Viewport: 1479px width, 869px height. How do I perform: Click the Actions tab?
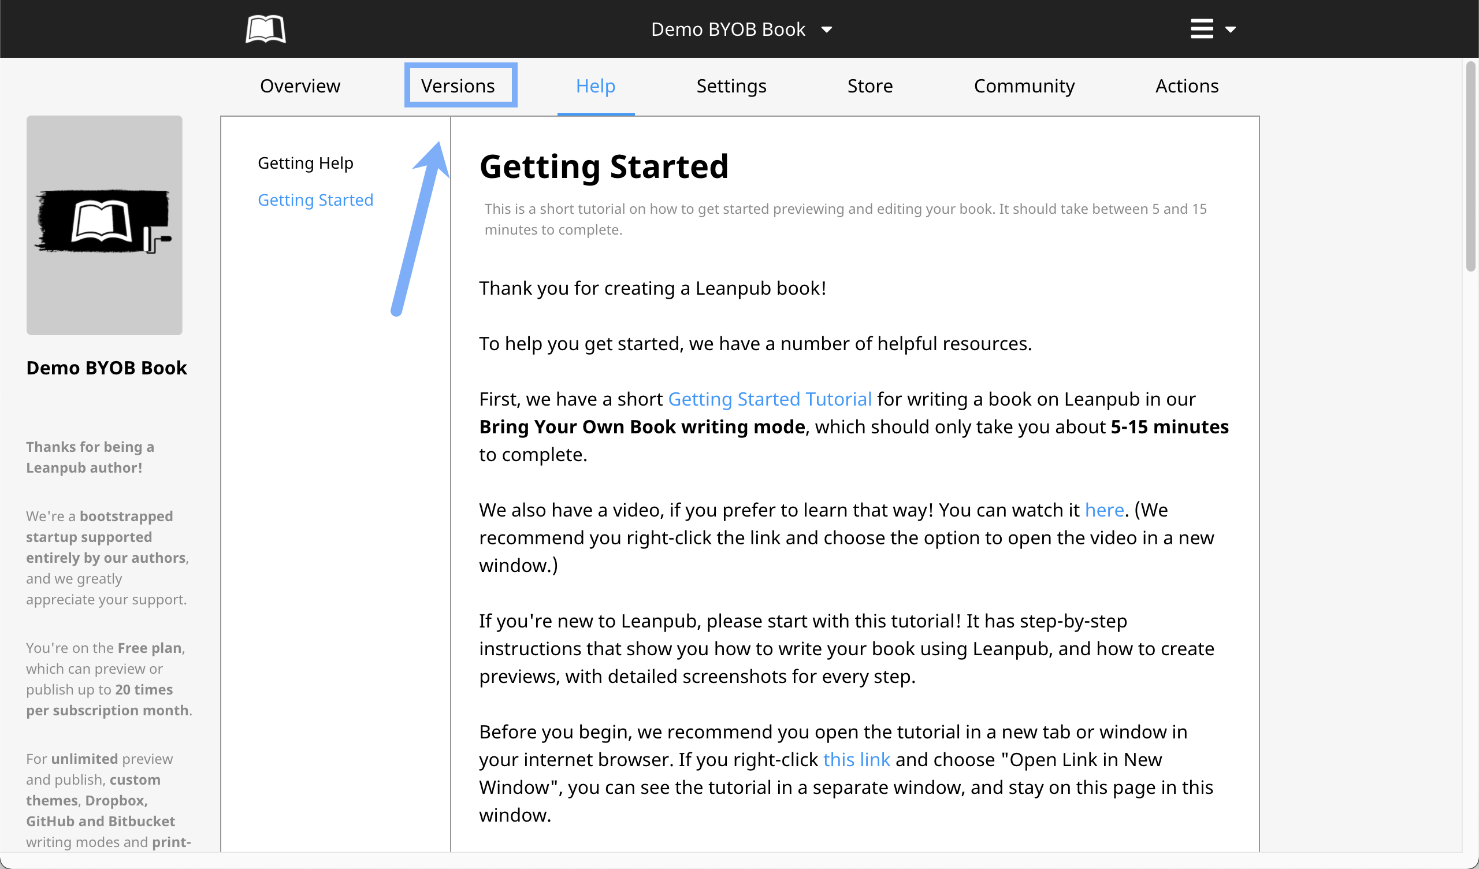pos(1187,86)
